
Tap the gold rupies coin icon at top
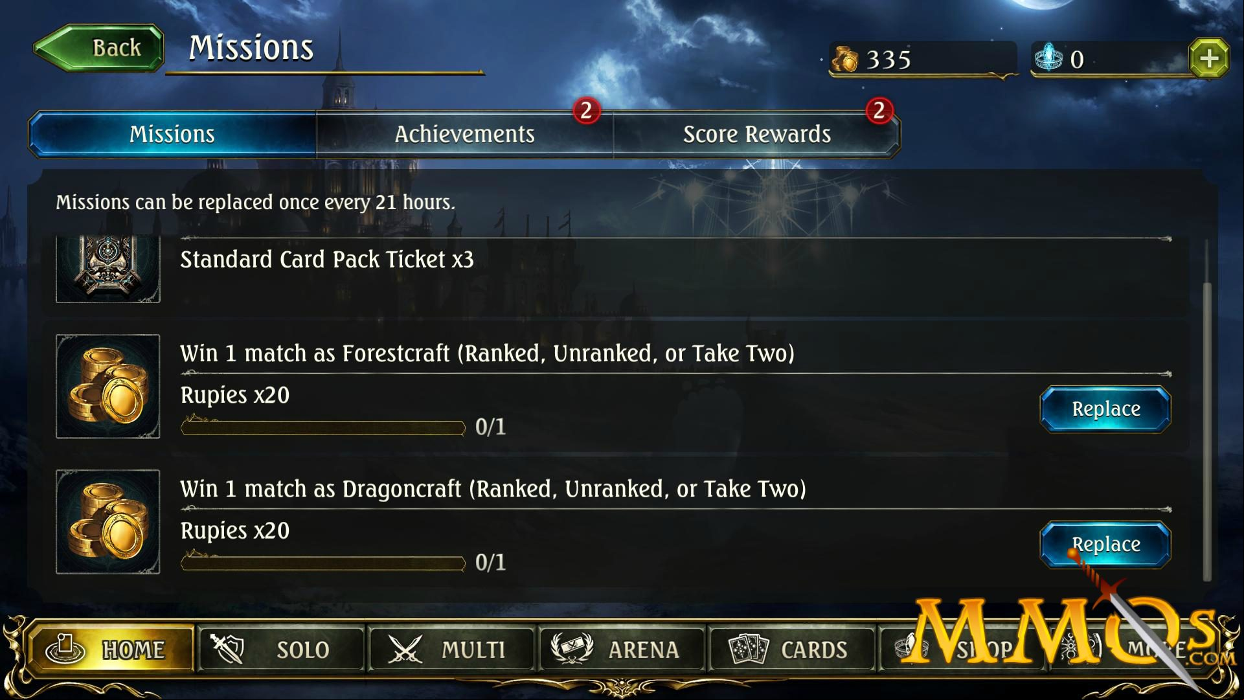[844, 59]
